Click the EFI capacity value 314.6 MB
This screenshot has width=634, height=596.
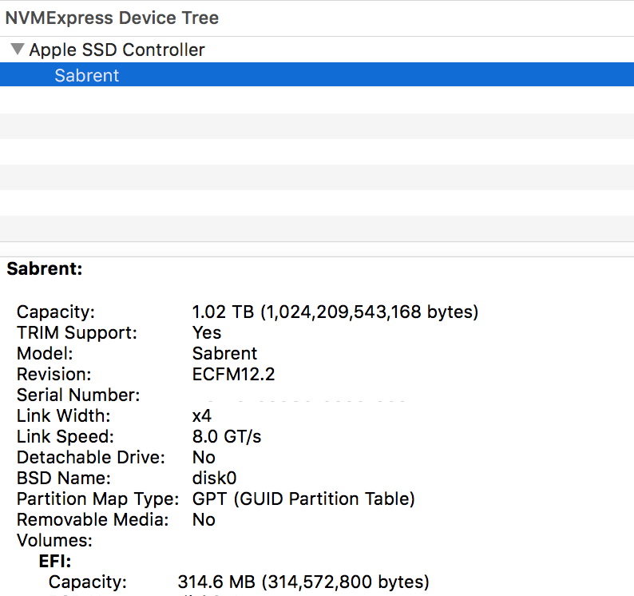pos(303,582)
